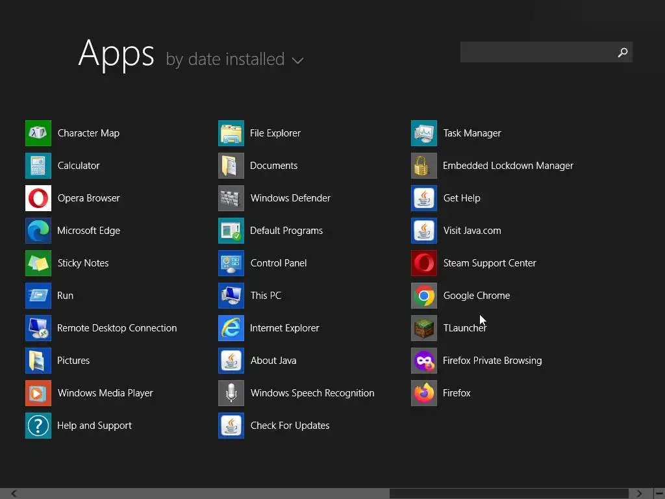
Task: Open Help and Support question-mark icon
Action: [x=38, y=426]
